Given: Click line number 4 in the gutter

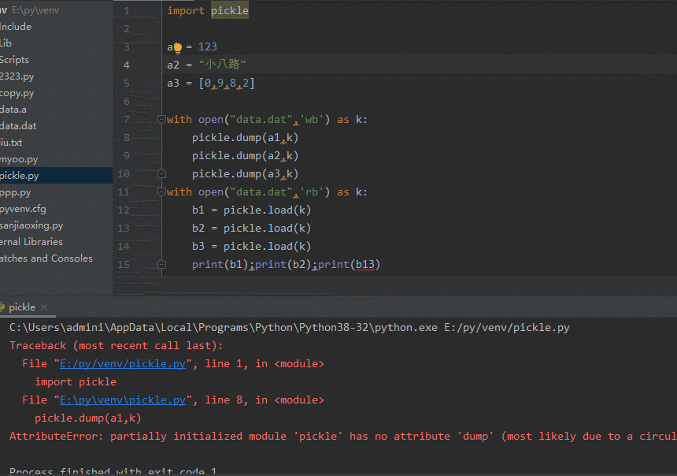Looking at the screenshot, I should (127, 65).
